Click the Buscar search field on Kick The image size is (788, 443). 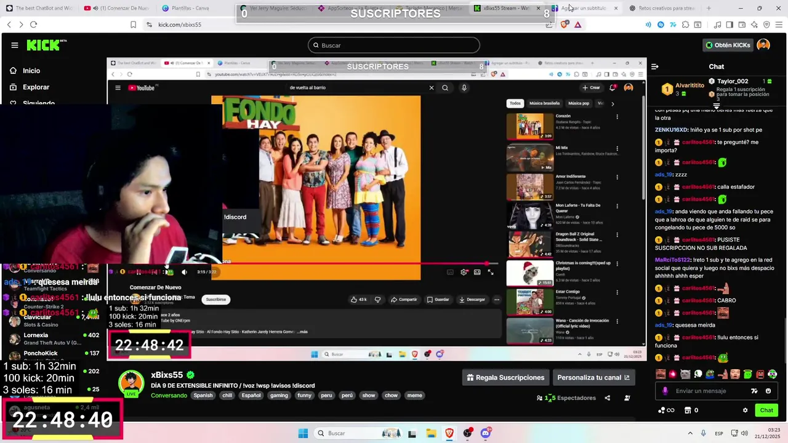point(394,45)
